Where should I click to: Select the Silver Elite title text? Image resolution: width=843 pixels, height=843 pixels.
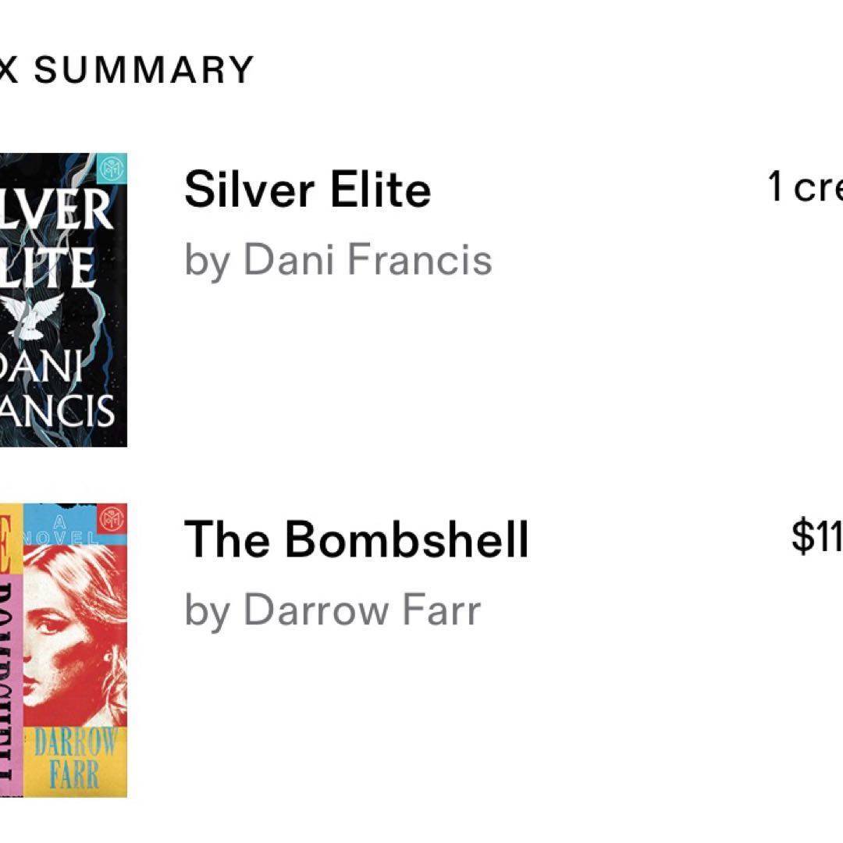pos(308,189)
